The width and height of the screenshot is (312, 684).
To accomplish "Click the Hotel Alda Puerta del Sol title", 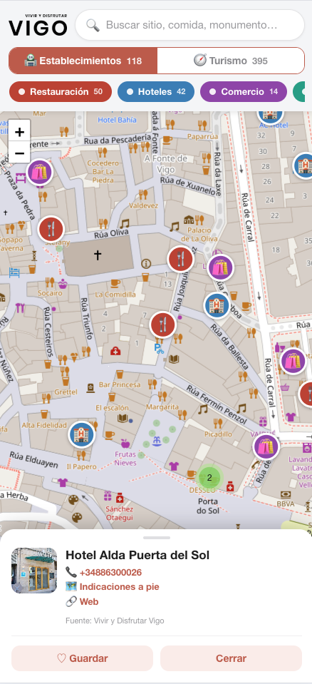I will pyautogui.click(x=137, y=555).
